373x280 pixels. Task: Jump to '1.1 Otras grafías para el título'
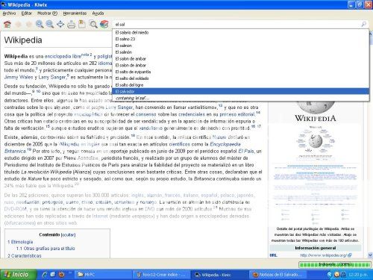(46, 249)
